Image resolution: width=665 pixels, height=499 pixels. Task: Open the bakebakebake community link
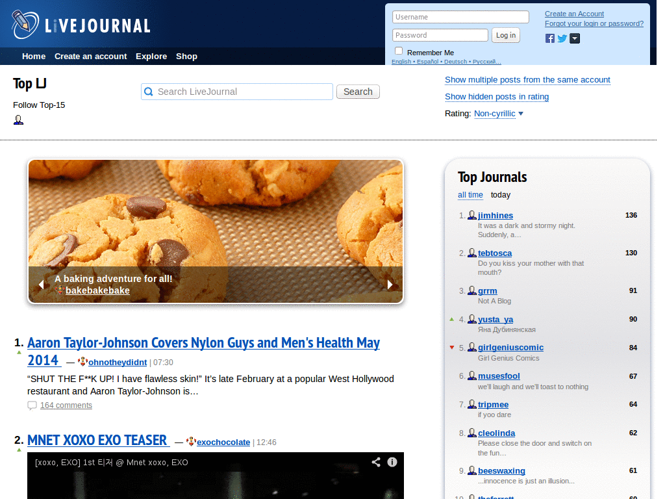point(97,290)
